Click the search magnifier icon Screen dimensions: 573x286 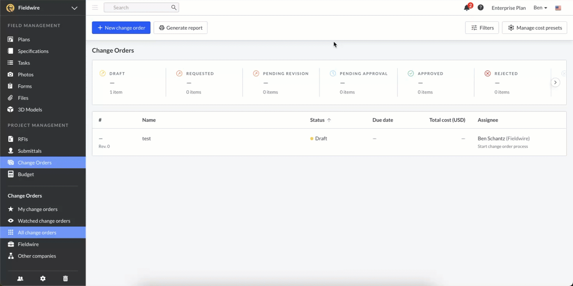tap(174, 7)
